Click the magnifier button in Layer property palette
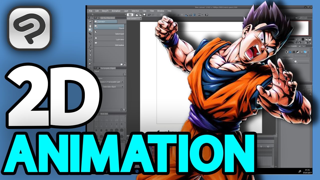 296,61
